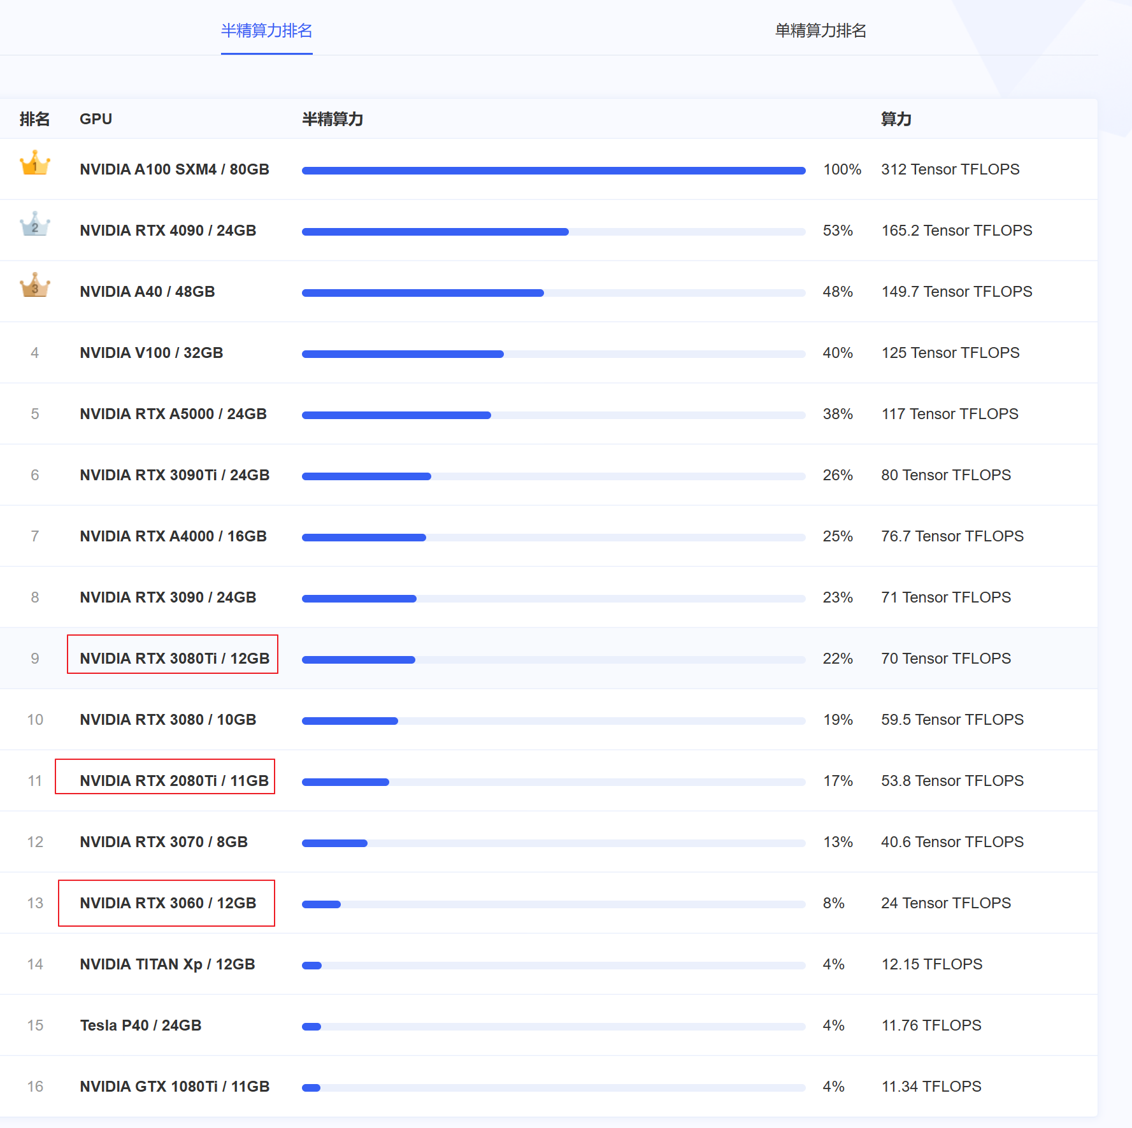
Task: Click the 149.7 Tensor TFLOPS value
Action: pos(957,292)
